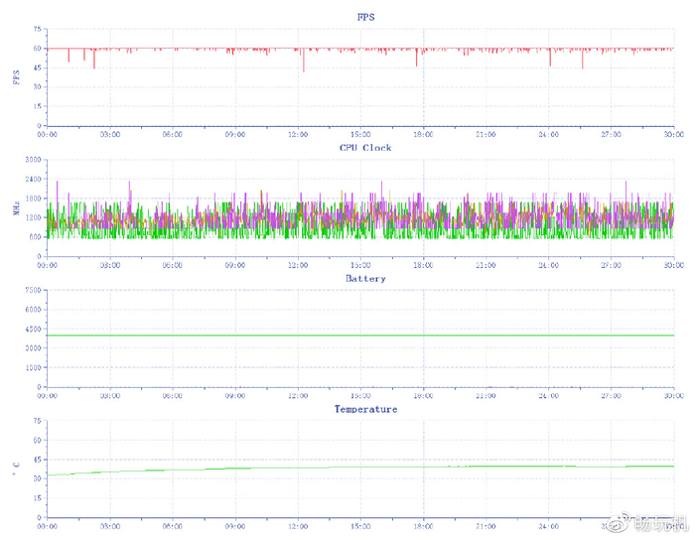
Task: Click 18:00 time label under Temperature chart
Action: [423, 526]
